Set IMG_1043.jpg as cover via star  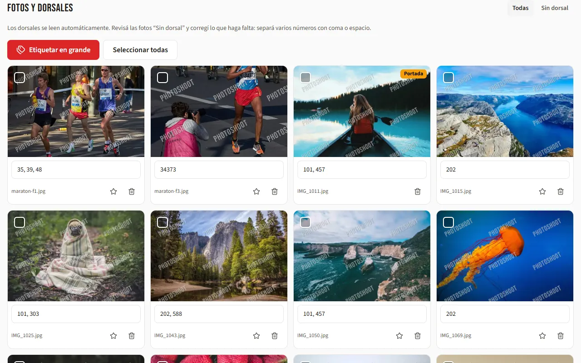[x=256, y=336]
